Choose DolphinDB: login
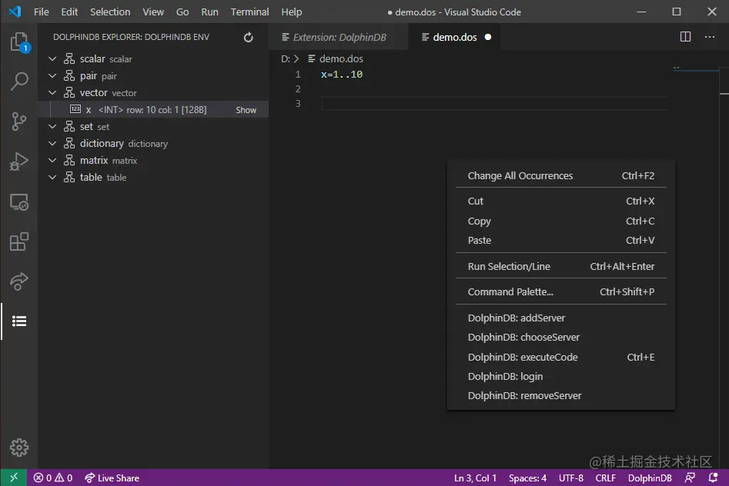 pos(560,376)
